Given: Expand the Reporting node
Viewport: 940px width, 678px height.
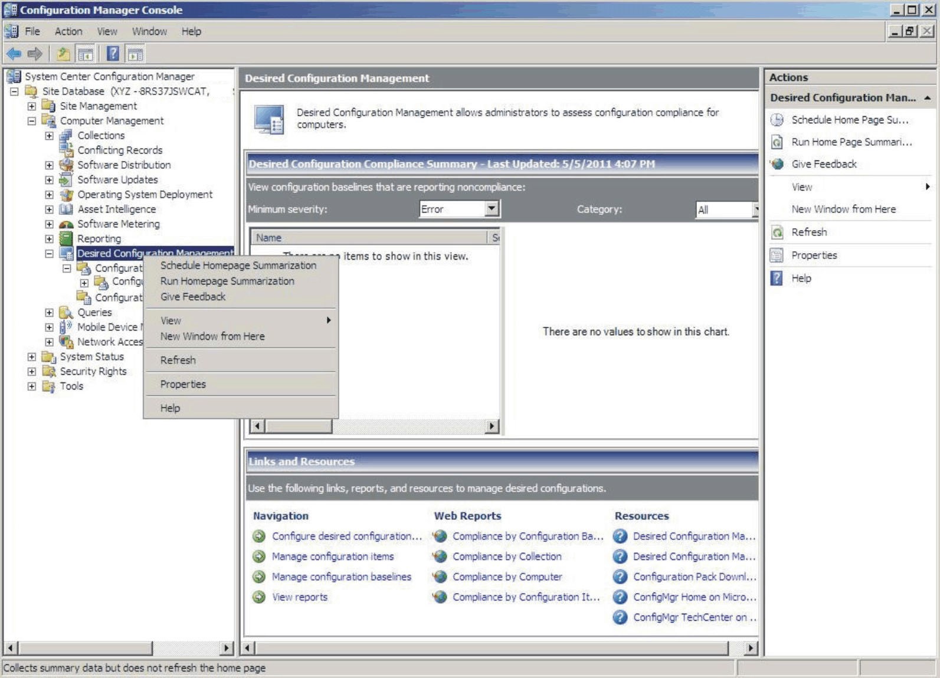Looking at the screenshot, I should (x=50, y=239).
